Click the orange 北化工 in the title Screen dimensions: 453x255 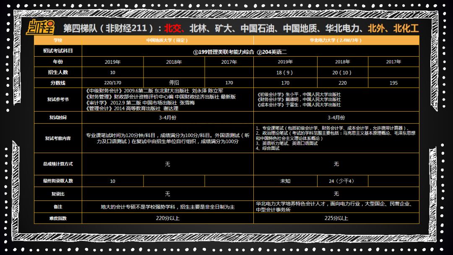point(406,28)
